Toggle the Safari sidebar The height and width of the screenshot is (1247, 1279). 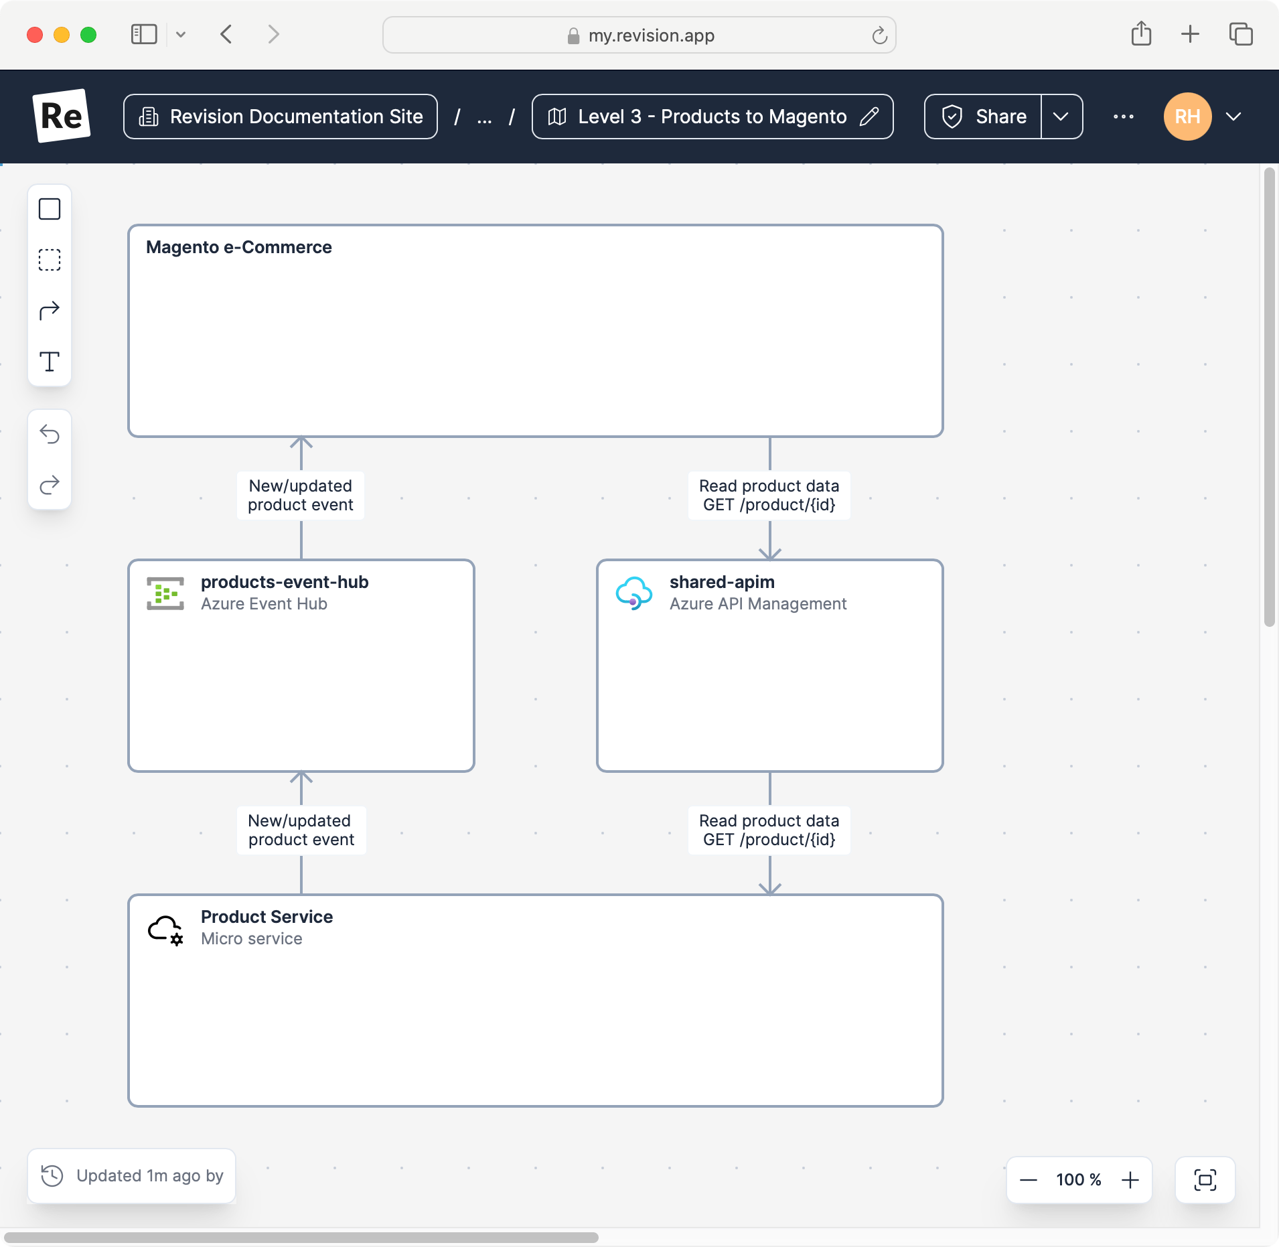(144, 34)
